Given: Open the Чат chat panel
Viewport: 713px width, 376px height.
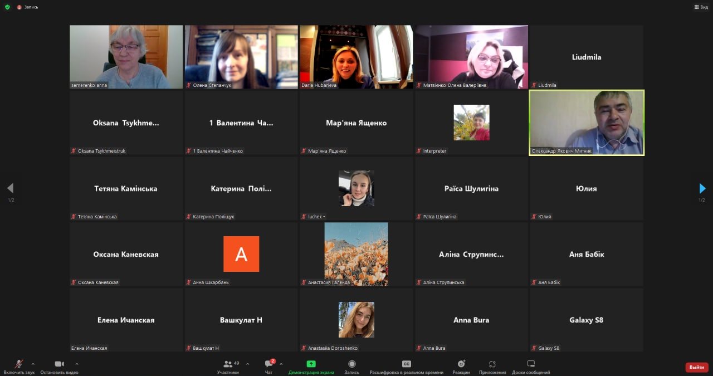Looking at the screenshot, I should pyautogui.click(x=268, y=364).
